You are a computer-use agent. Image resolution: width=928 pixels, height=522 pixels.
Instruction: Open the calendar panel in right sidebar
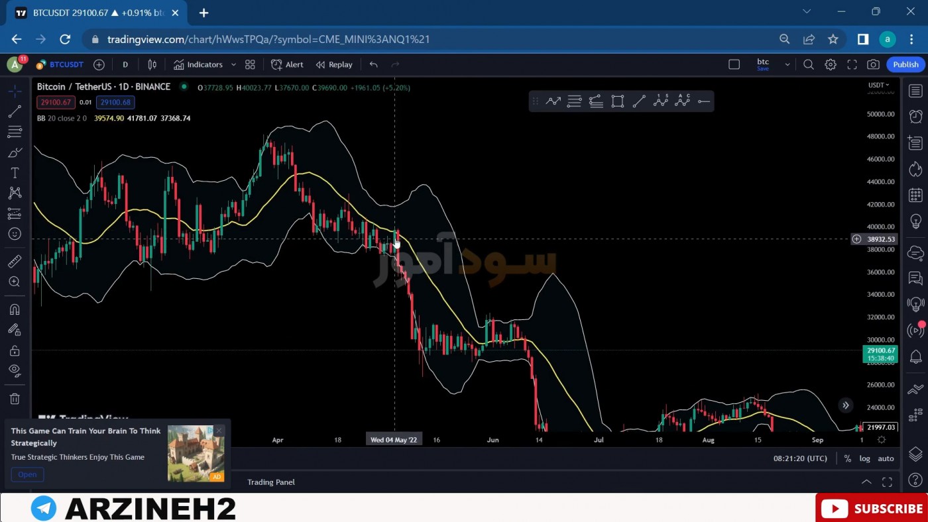915,195
